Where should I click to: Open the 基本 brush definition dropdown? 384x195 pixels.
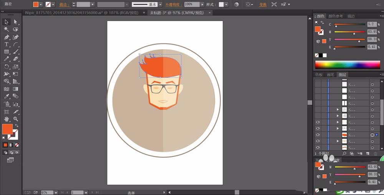(x=160, y=4)
